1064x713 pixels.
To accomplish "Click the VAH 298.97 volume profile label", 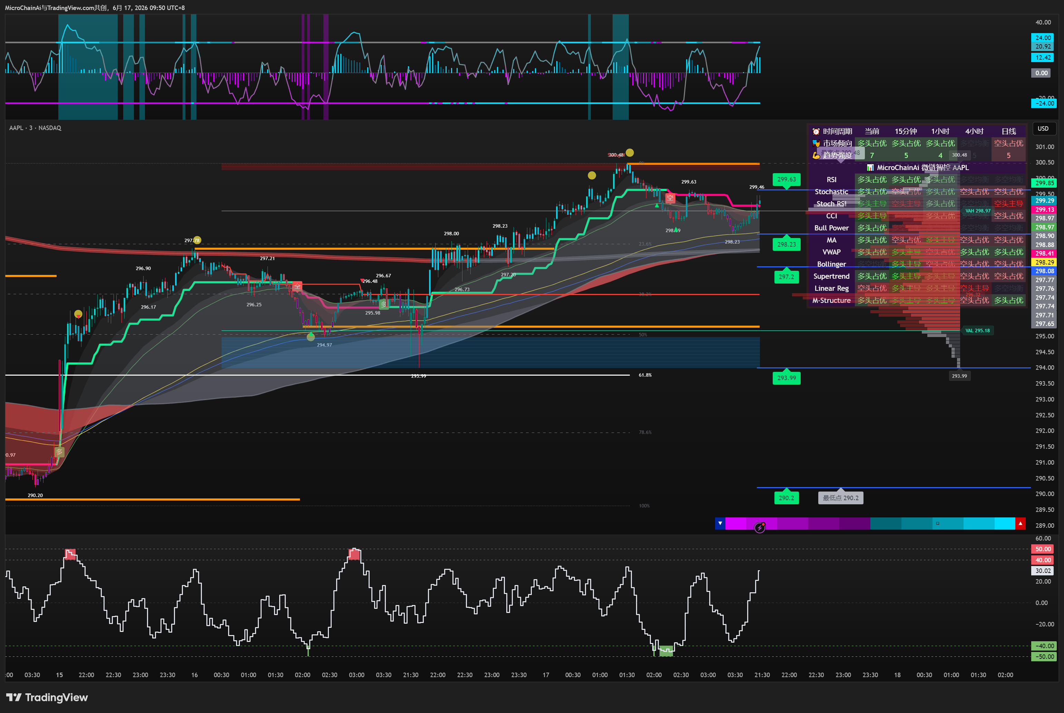I will pyautogui.click(x=978, y=211).
